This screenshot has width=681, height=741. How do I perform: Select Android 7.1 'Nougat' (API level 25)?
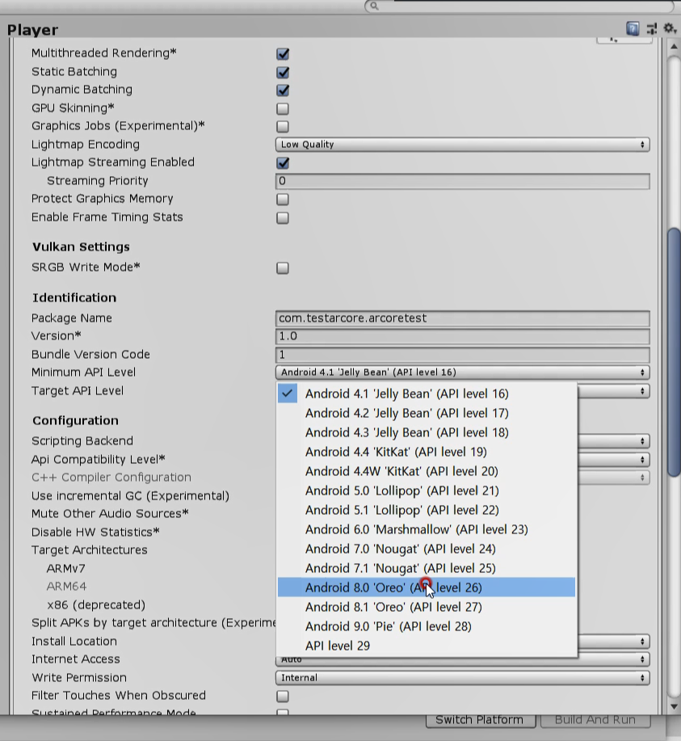pyautogui.click(x=427, y=568)
